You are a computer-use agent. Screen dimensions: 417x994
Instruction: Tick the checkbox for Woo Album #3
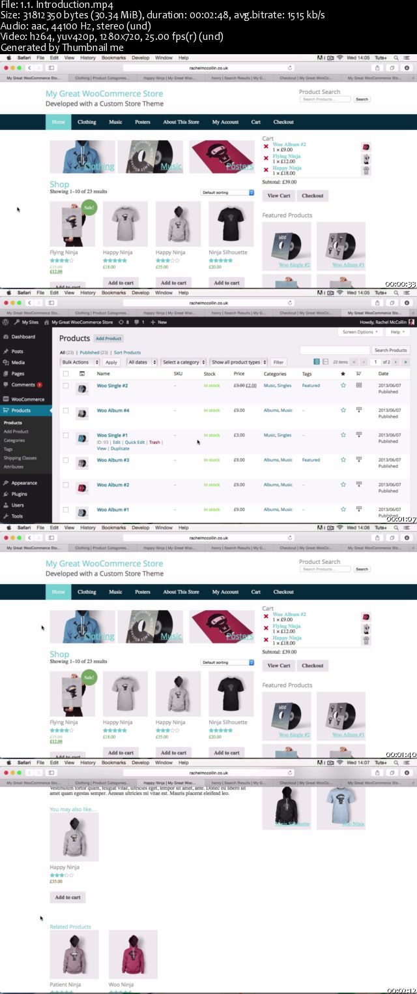[x=66, y=460]
